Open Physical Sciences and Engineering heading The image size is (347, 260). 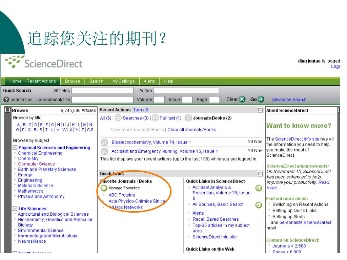coord(54,148)
